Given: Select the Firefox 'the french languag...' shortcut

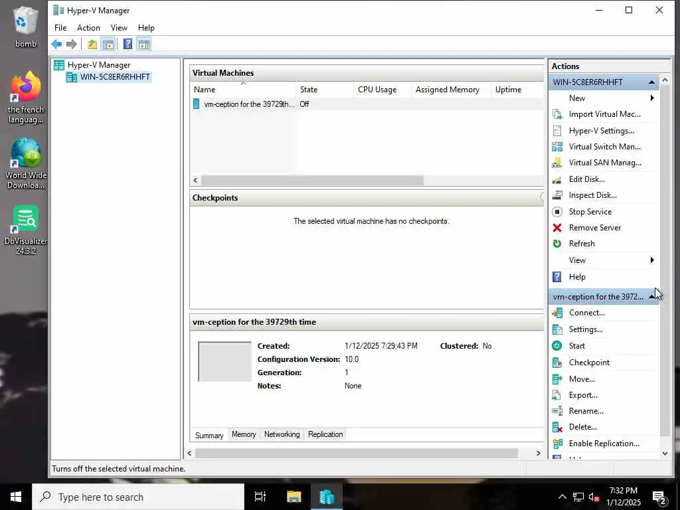Looking at the screenshot, I should coord(26,98).
